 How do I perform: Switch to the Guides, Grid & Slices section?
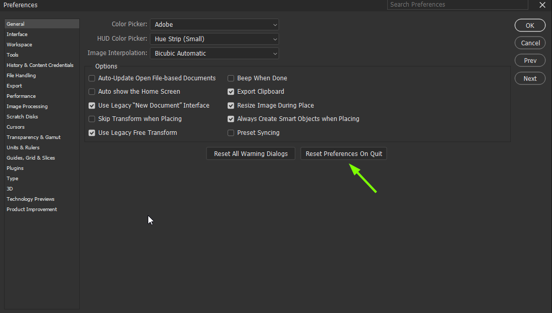[x=29, y=158]
